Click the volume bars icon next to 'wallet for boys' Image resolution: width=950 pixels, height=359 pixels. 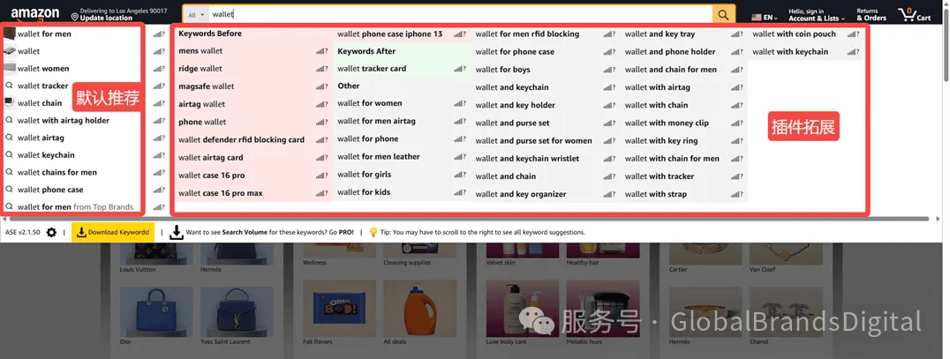point(610,70)
